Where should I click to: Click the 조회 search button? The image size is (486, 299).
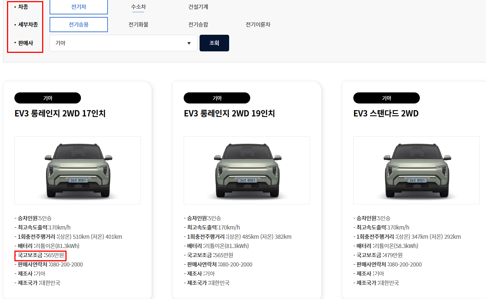click(214, 43)
